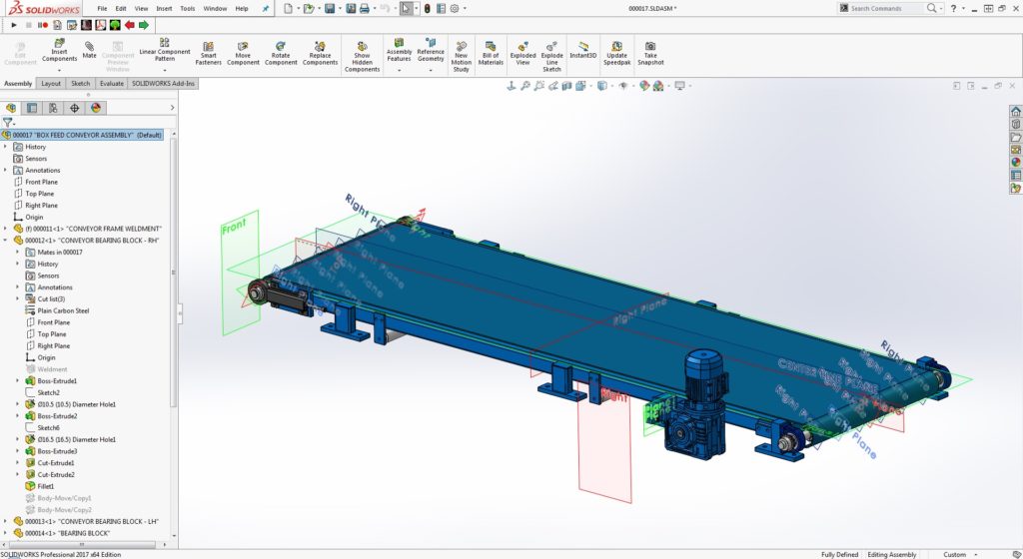Click the feature tree filter funnel icon
Viewport: 1023px width, 559px height.
8,122
